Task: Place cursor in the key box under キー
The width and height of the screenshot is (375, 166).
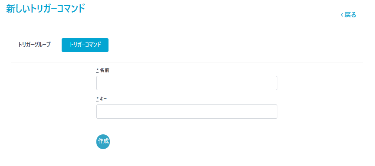Action: click(x=187, y=111)
